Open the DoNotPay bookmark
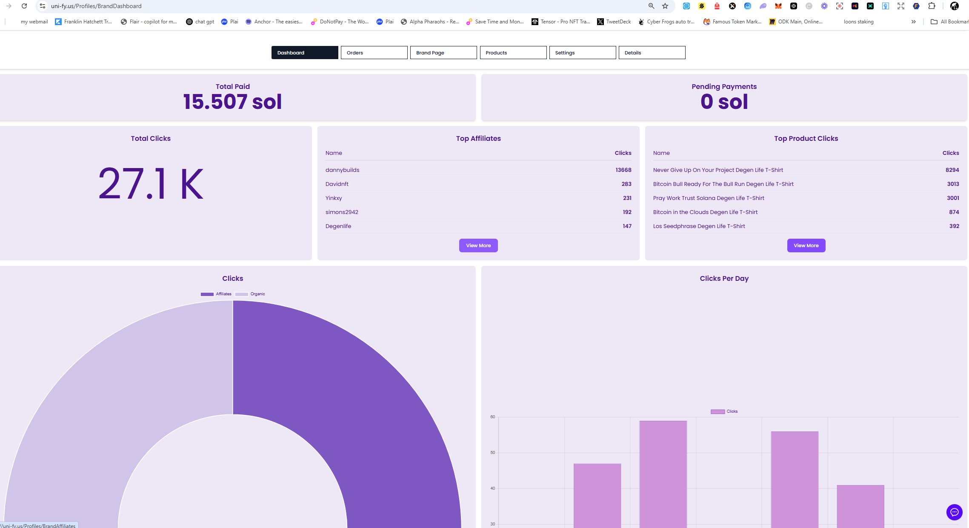Screen dimensions: 969x528 click(340, 22)
